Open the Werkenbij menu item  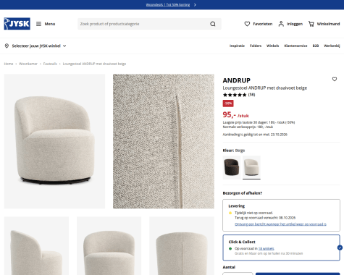332,46
